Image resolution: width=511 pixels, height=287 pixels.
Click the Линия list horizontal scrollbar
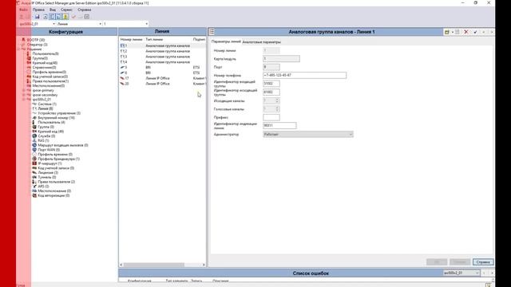tap(154, 265)
